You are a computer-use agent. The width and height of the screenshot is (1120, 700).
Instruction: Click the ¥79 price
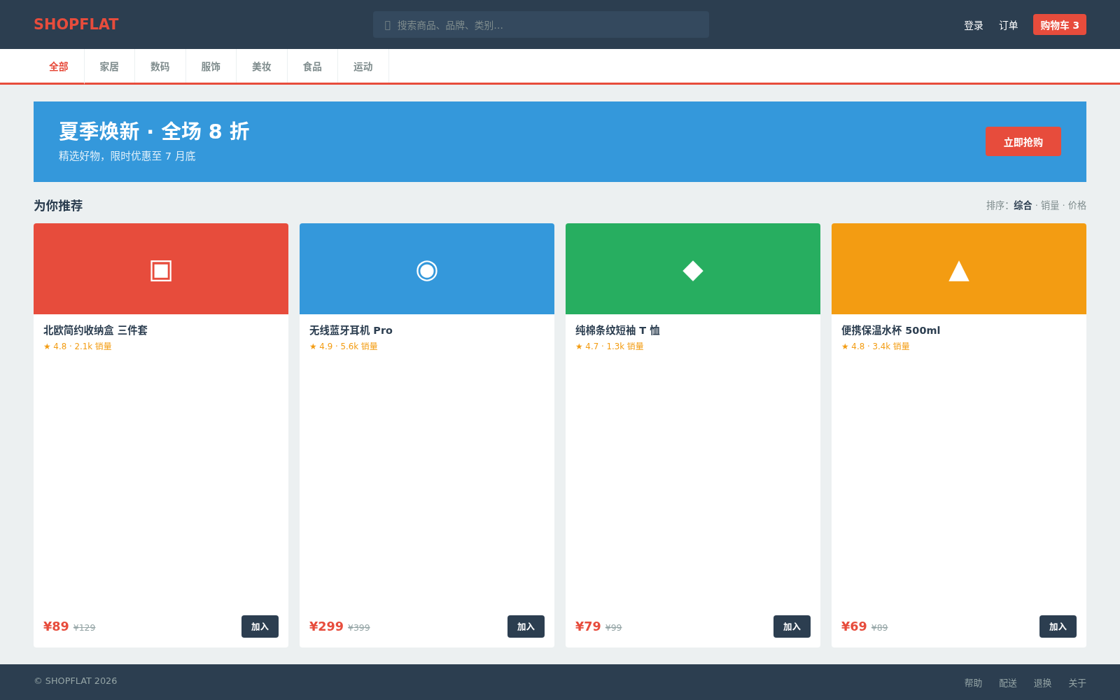coord(588,626)
